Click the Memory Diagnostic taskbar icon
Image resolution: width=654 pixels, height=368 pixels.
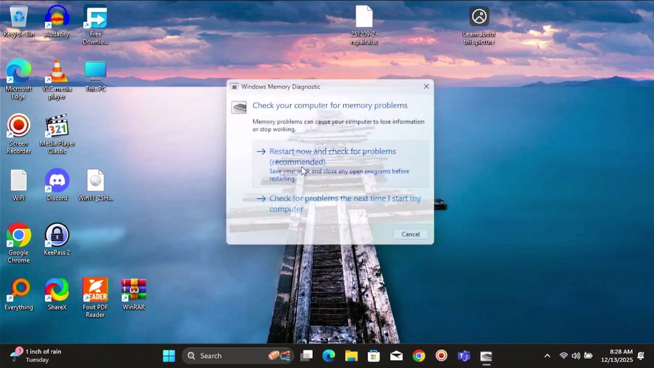(486, 356)
